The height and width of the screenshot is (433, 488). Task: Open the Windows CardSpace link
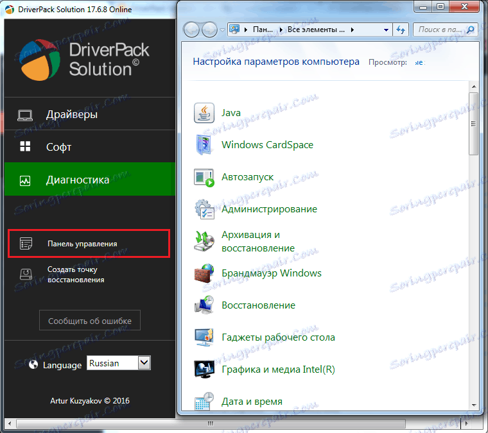(x=267, y=145)
